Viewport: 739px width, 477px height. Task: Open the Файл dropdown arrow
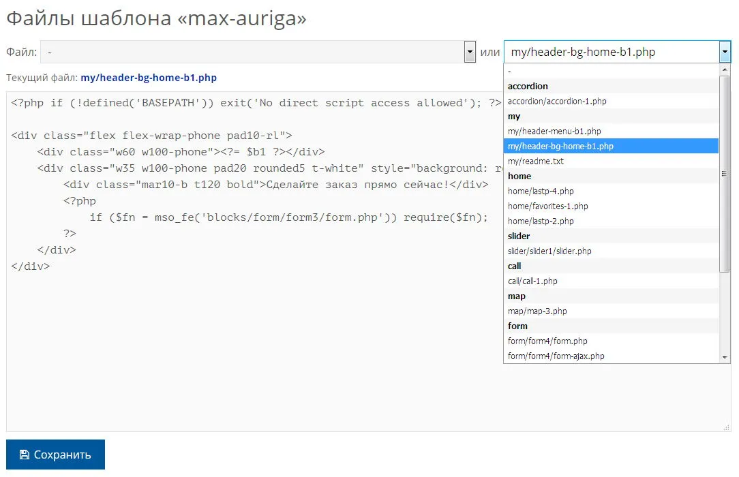(470, 52)
